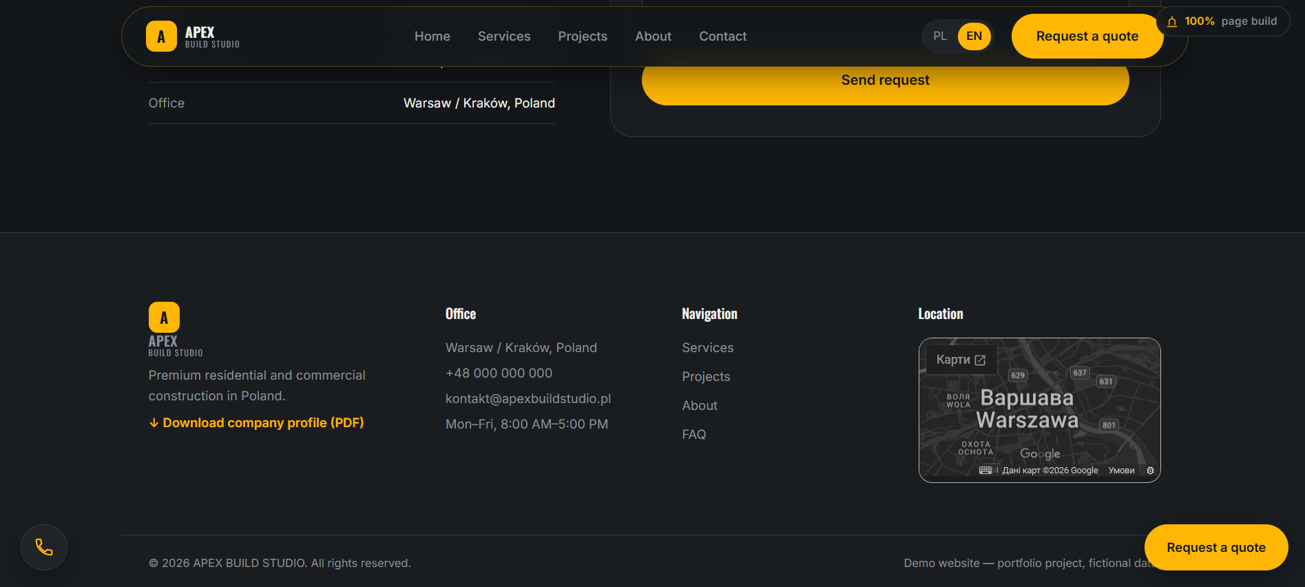Click header Request a quote button

click(x=1087, y=37)
